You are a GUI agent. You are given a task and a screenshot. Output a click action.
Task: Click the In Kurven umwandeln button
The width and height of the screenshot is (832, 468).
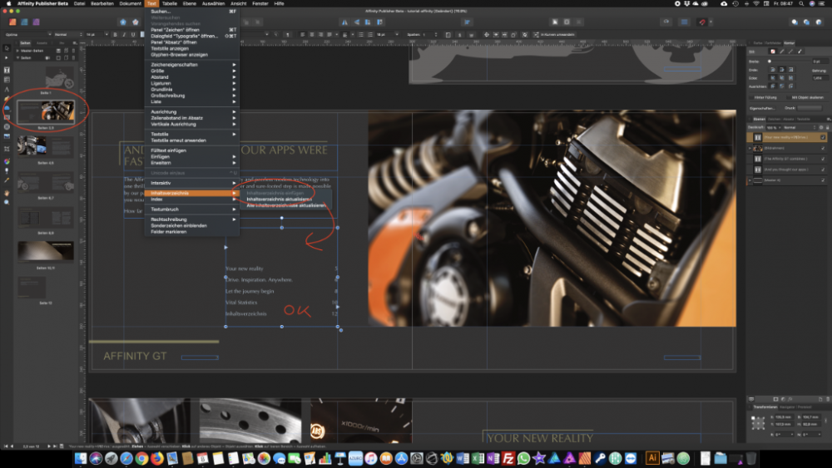click(556, 35)
